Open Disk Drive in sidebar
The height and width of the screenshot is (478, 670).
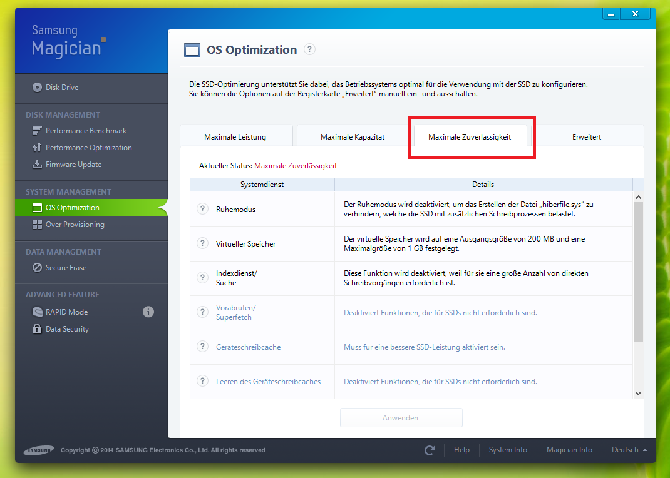pyautogui.click(x=56, y=88)
